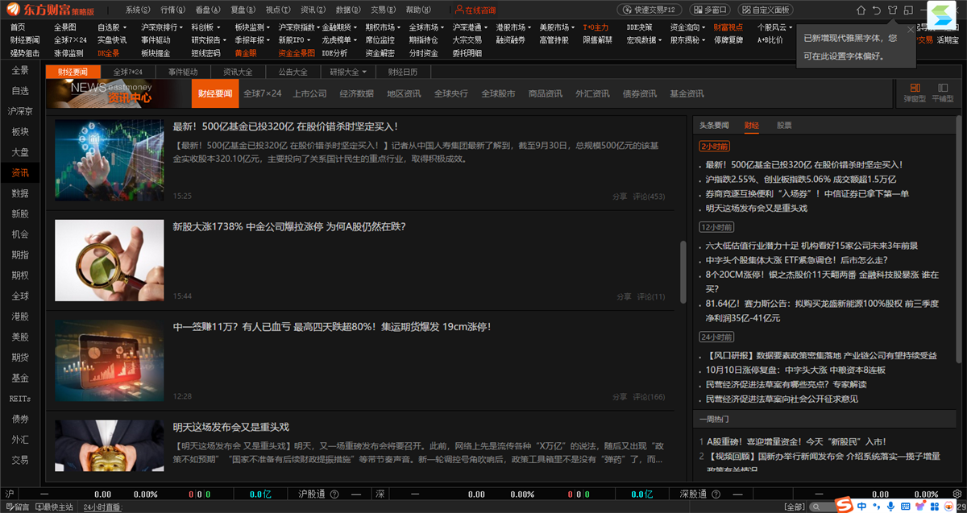967x513 pixels.
Task: Go to 板块 in left sidebar
Action: pyautogui.click(x=20, y=131)
